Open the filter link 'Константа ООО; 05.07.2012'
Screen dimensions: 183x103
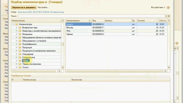pyautogui.click(x=41, y=12)
